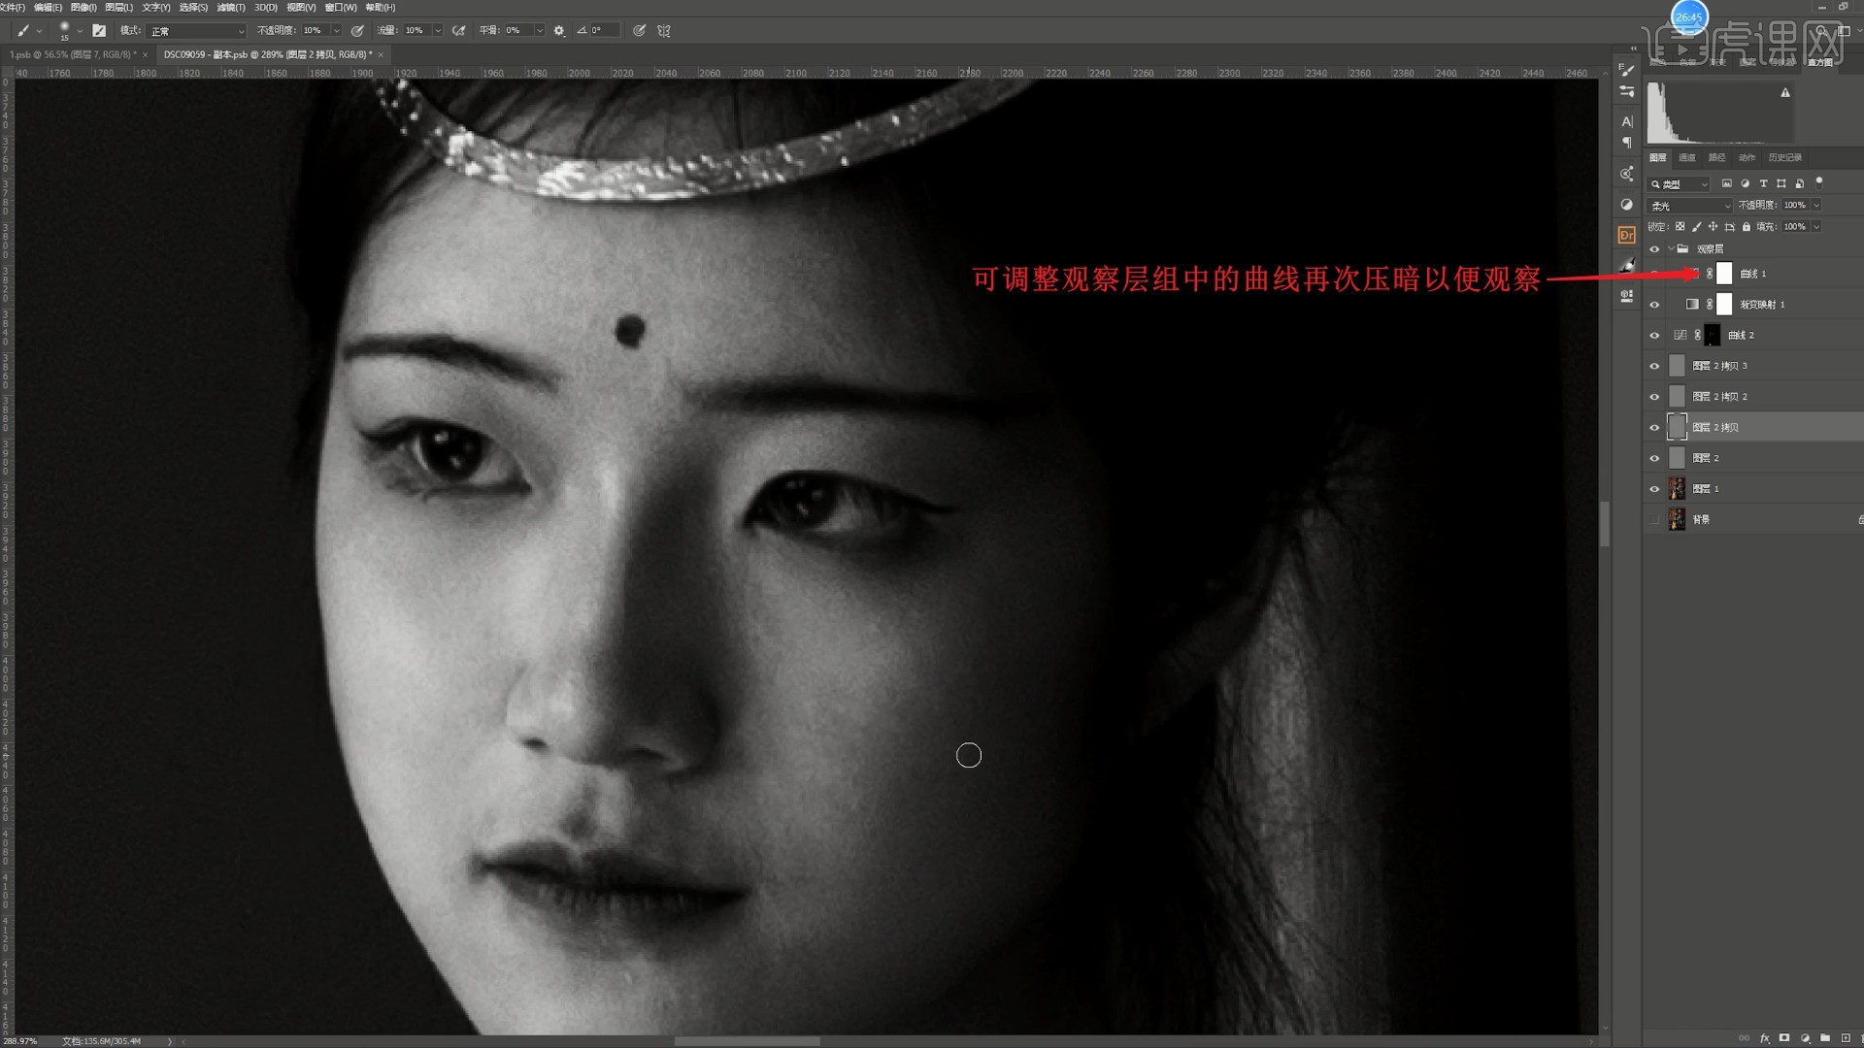Hide the 图层 1 layer
This screenshot has height=1048, width=1864.
[1654, 489]
